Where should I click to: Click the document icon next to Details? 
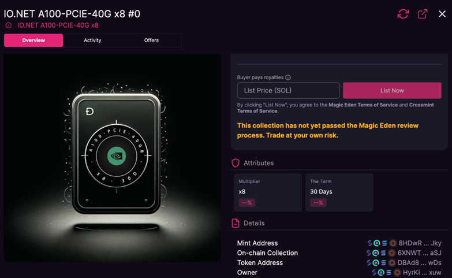click(x=236, y=223)
